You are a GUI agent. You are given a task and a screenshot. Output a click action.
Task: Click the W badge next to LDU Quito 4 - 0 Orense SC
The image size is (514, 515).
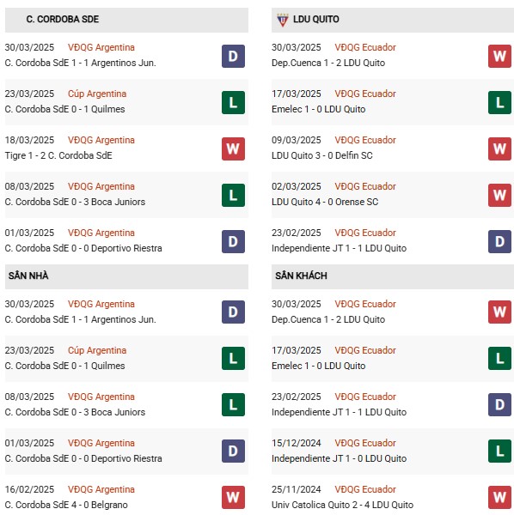499,195
